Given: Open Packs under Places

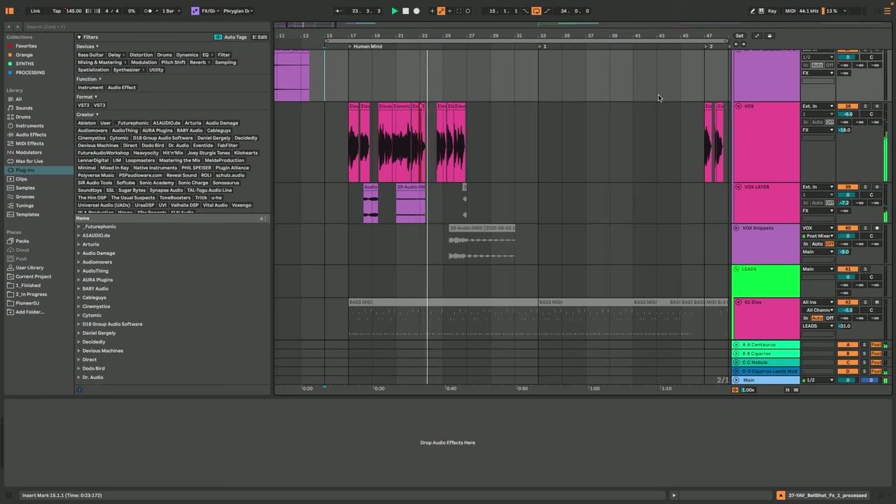Looking at the screenshot, I should click(22, 241).
